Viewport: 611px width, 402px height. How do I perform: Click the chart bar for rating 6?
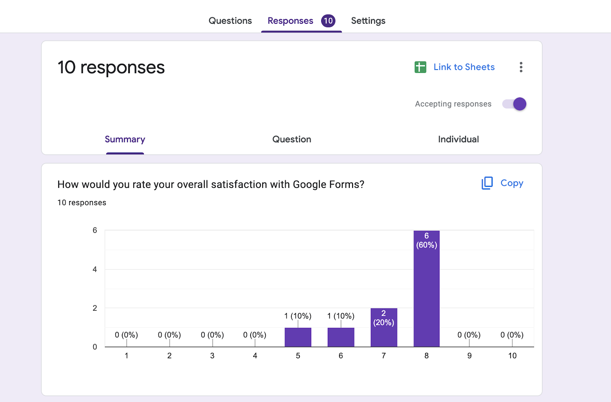pos(341,337)
